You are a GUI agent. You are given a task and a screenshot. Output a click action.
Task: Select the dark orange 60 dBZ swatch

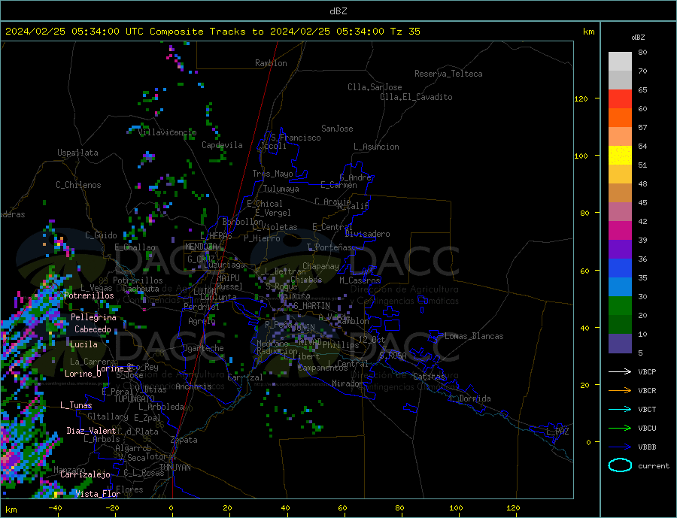tap(620, 118)
